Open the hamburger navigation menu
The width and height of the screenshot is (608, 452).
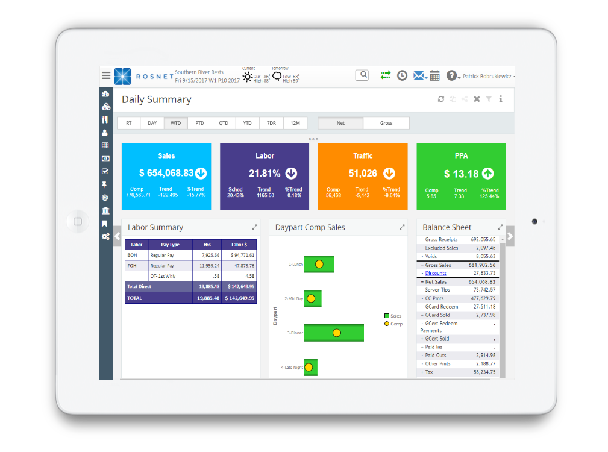coord(106,75)
